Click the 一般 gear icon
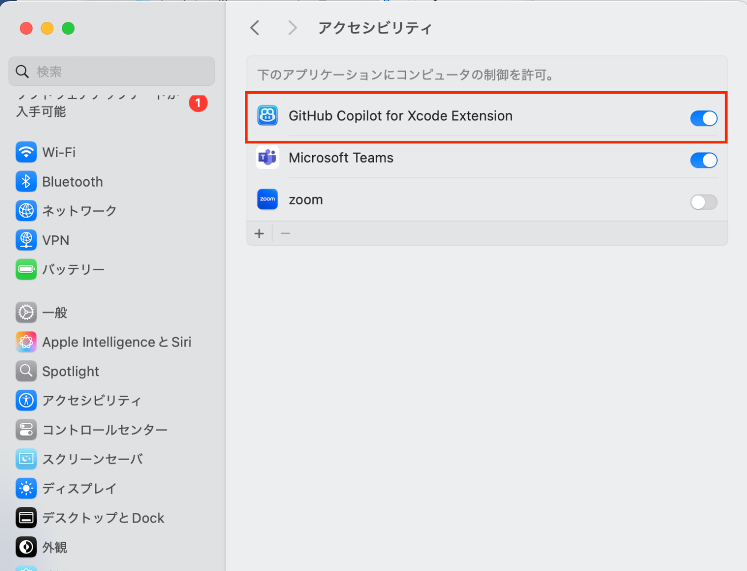747x571 pixels. point(26,312)
